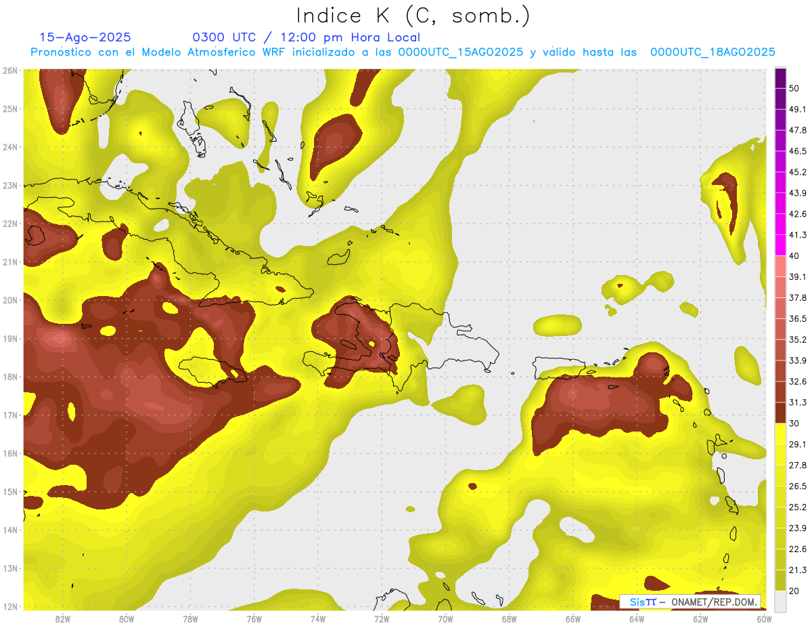The width and height of the screenshot is (812, 628).
Task: Click the WRF forecast description line
Action: [x=403, y=52]
